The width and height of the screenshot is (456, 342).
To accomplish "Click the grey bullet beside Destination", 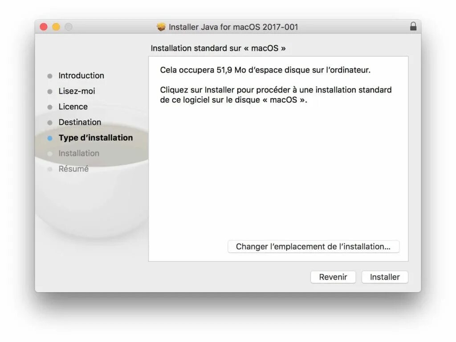I will [x=50, y=123].
